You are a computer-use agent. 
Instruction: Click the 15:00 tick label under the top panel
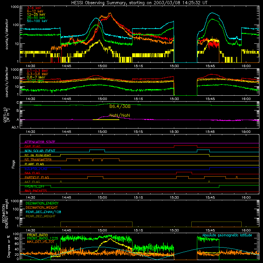pos(102,66)
